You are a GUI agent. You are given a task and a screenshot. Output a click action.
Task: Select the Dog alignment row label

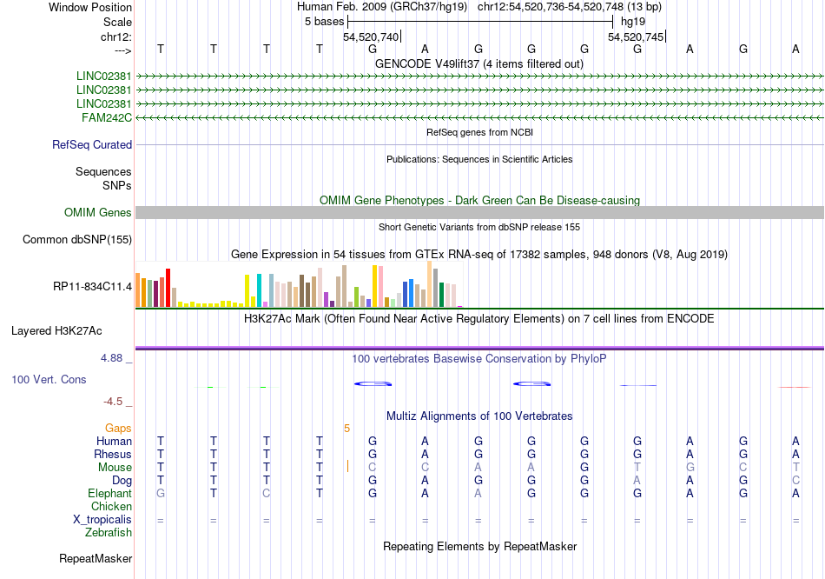tap(122, 481)
